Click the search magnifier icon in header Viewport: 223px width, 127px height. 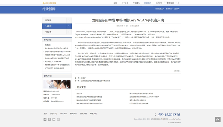coord(178,3)
